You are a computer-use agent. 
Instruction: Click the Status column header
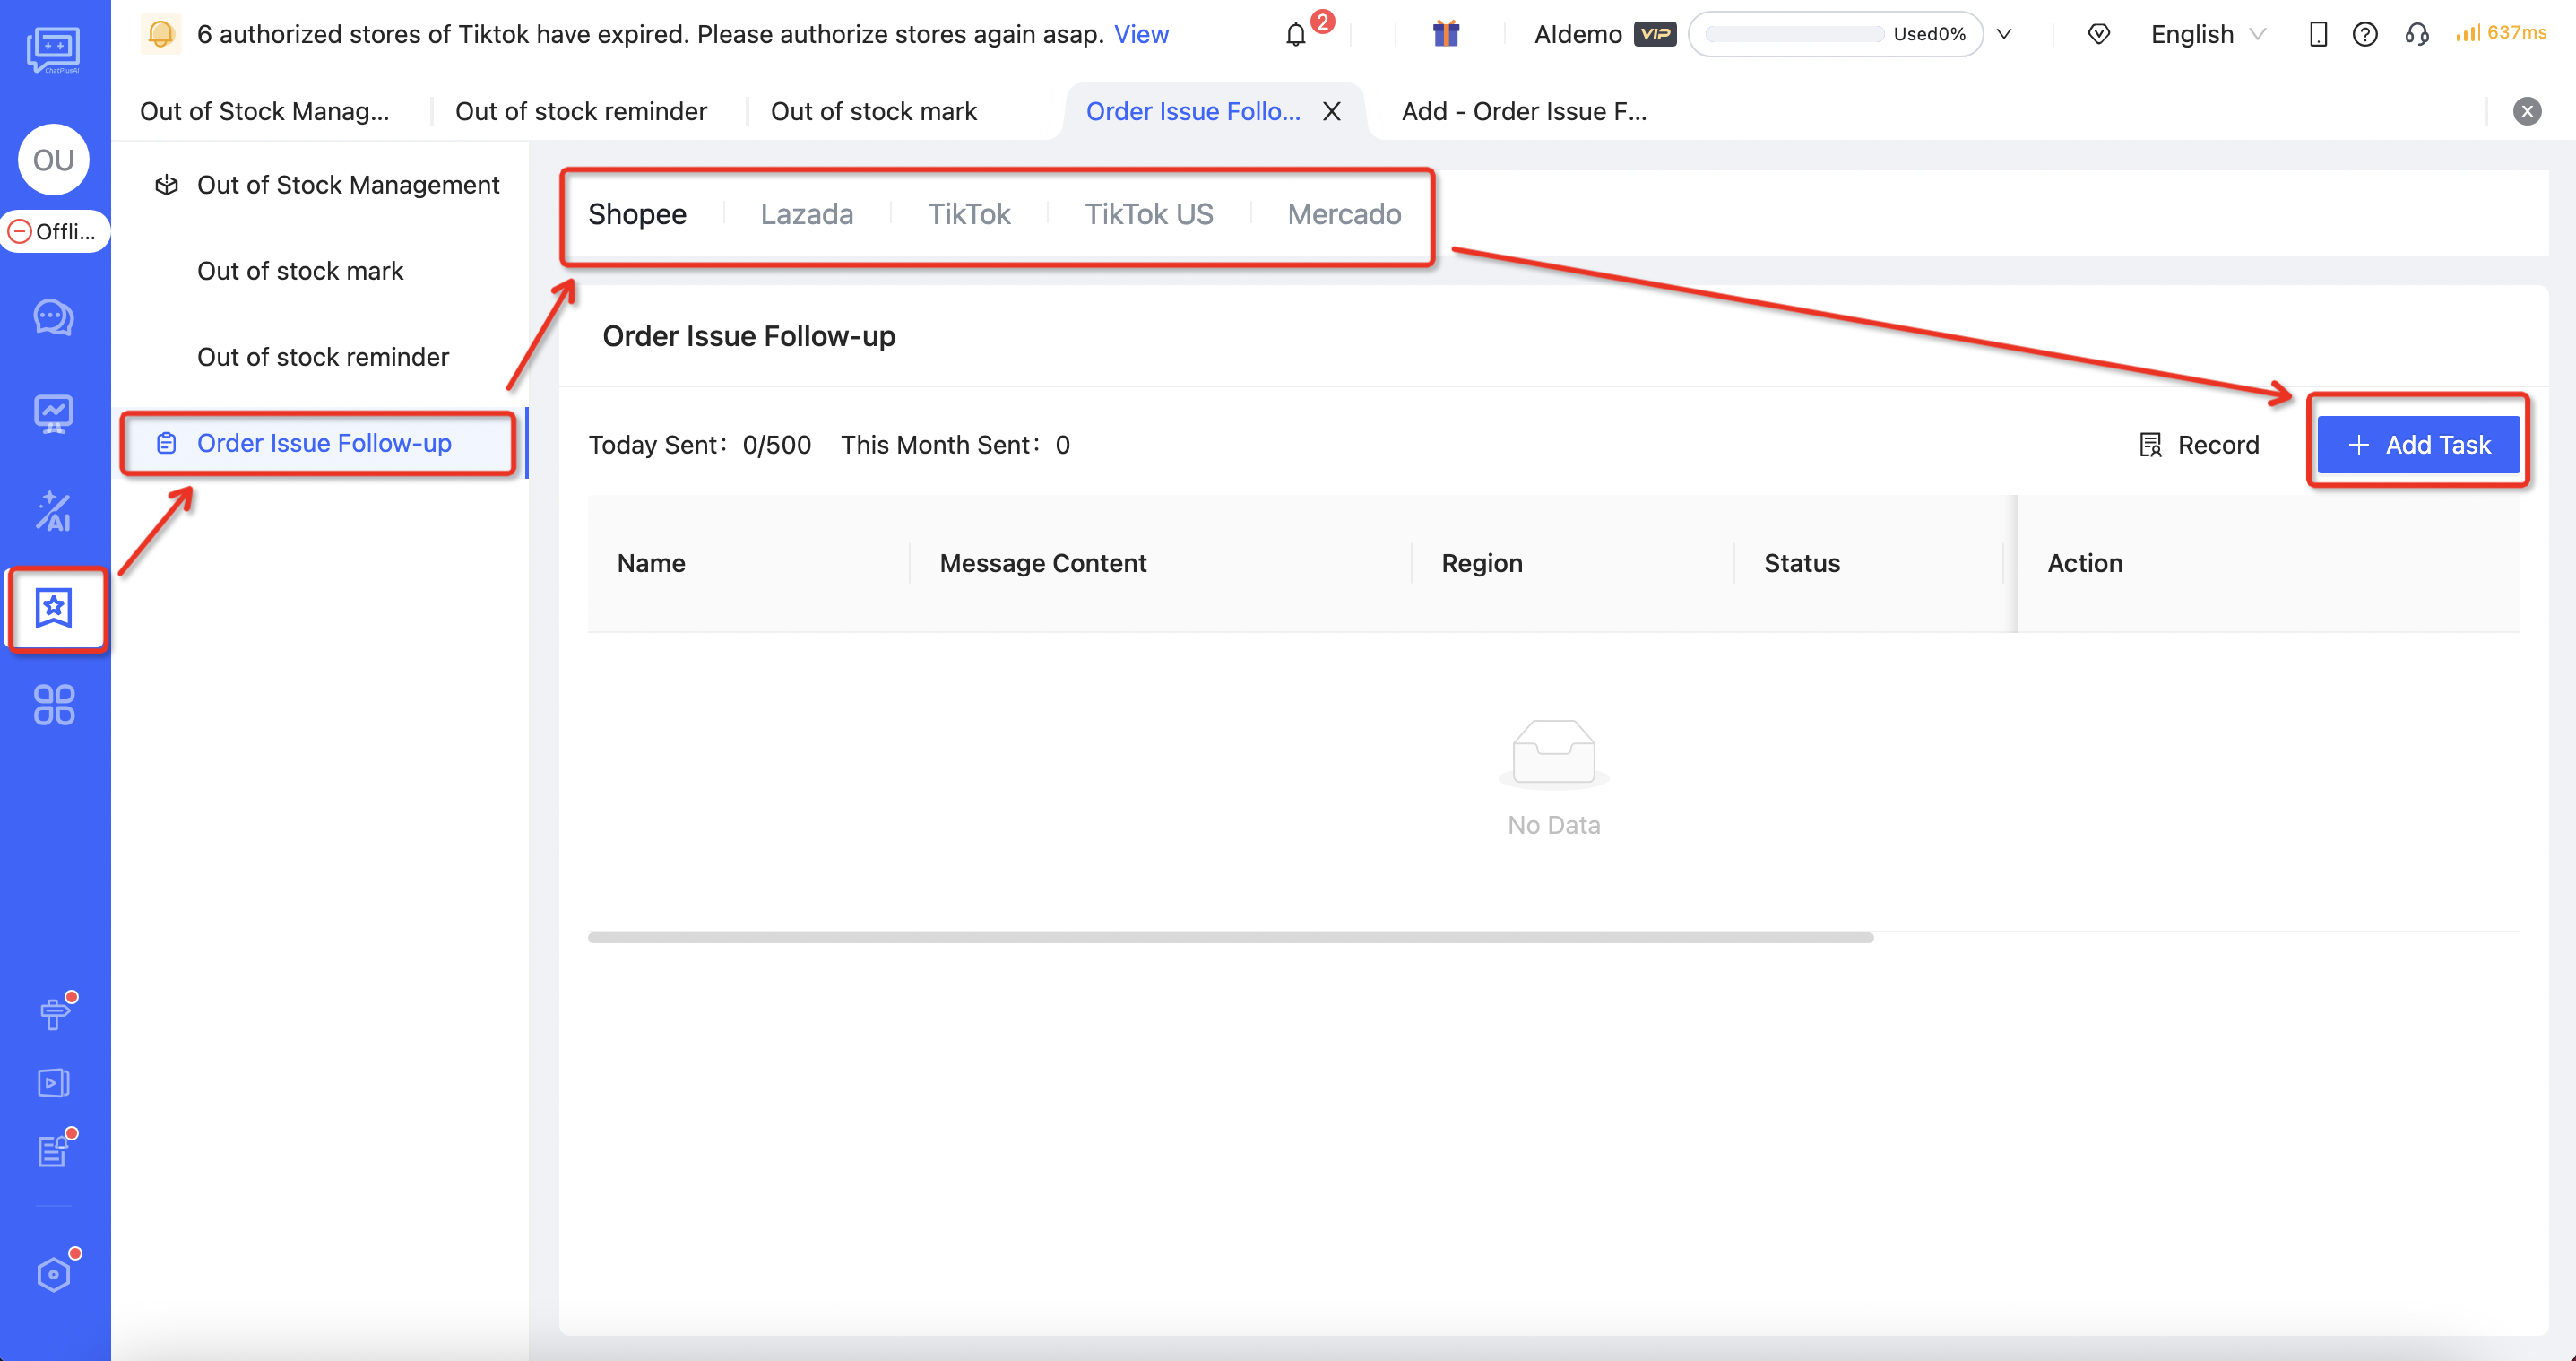coord(1802,563)
